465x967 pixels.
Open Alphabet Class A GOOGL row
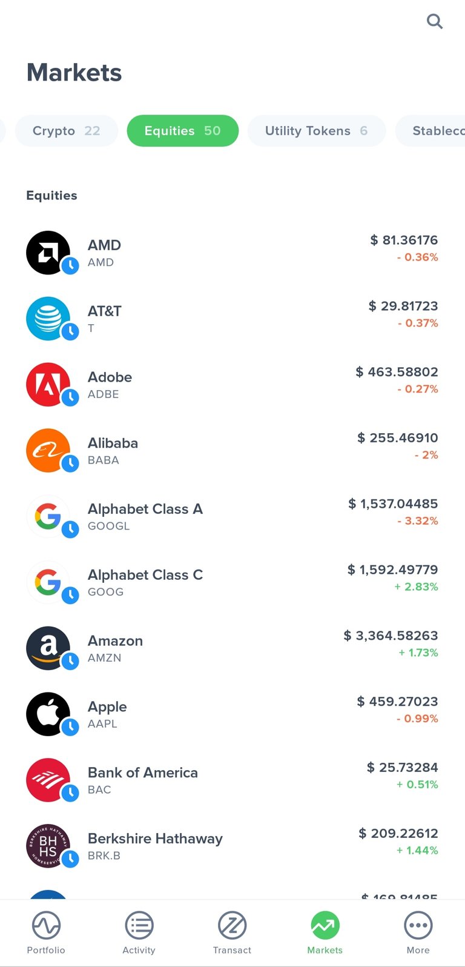(232, 517)
